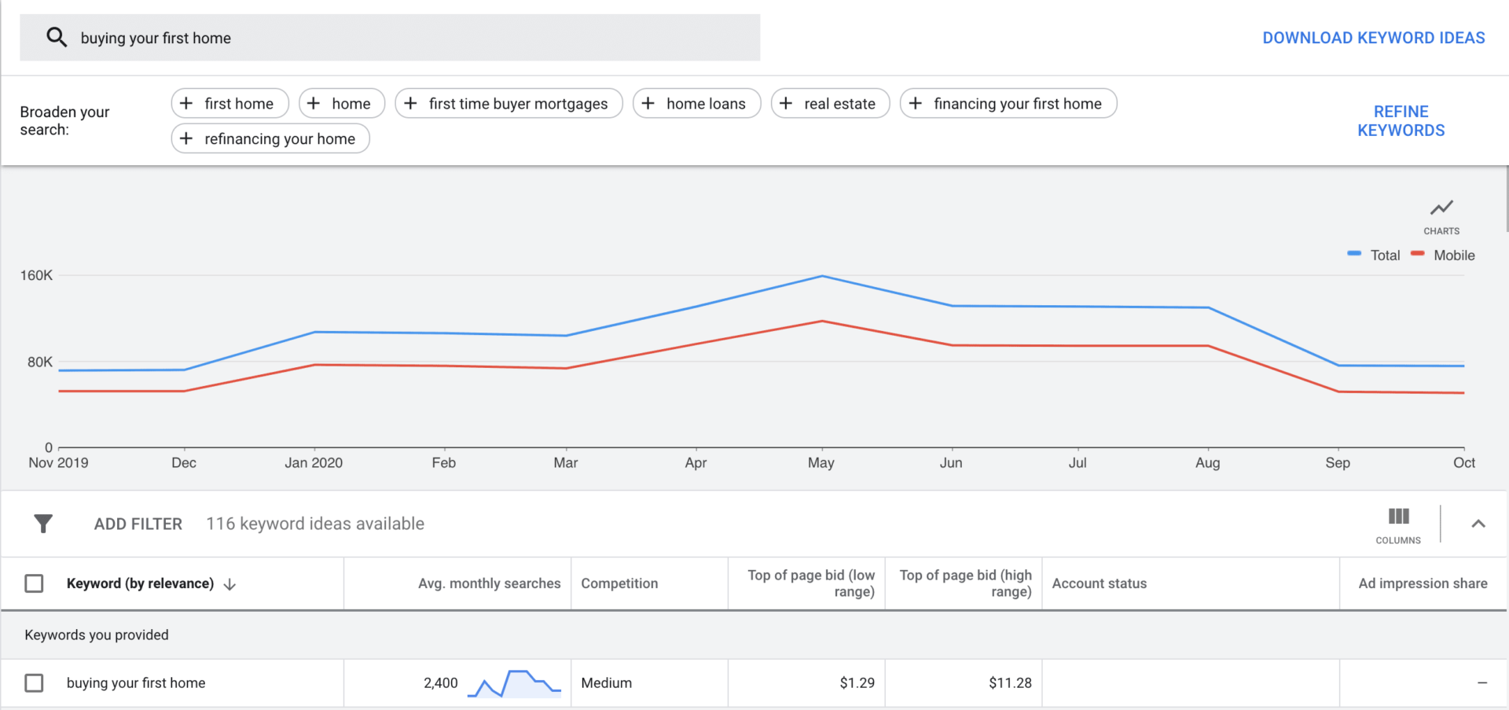
Task: Toggle the select-all keywords checkbox
Action: [34, 583]
